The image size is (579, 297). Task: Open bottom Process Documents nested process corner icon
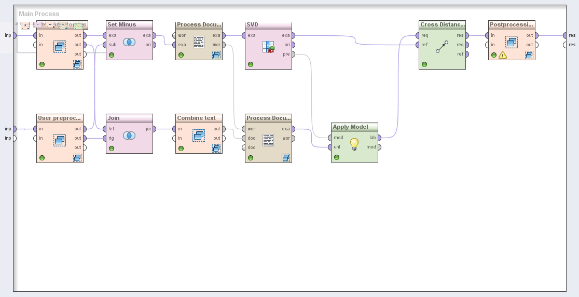point(286,158)
